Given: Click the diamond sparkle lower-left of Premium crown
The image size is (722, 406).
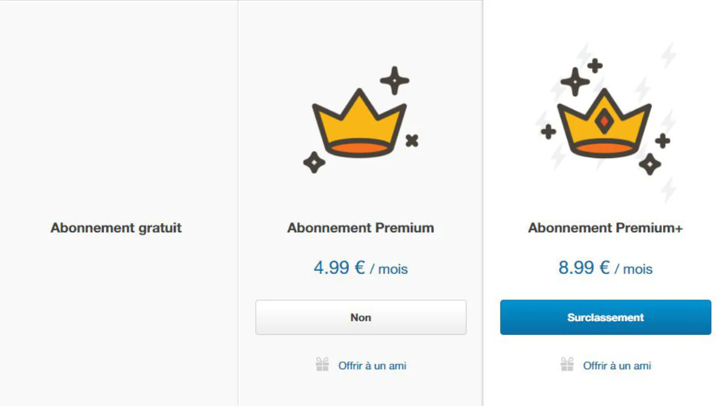Looking at the screenshot, I should tap(314, 162).
